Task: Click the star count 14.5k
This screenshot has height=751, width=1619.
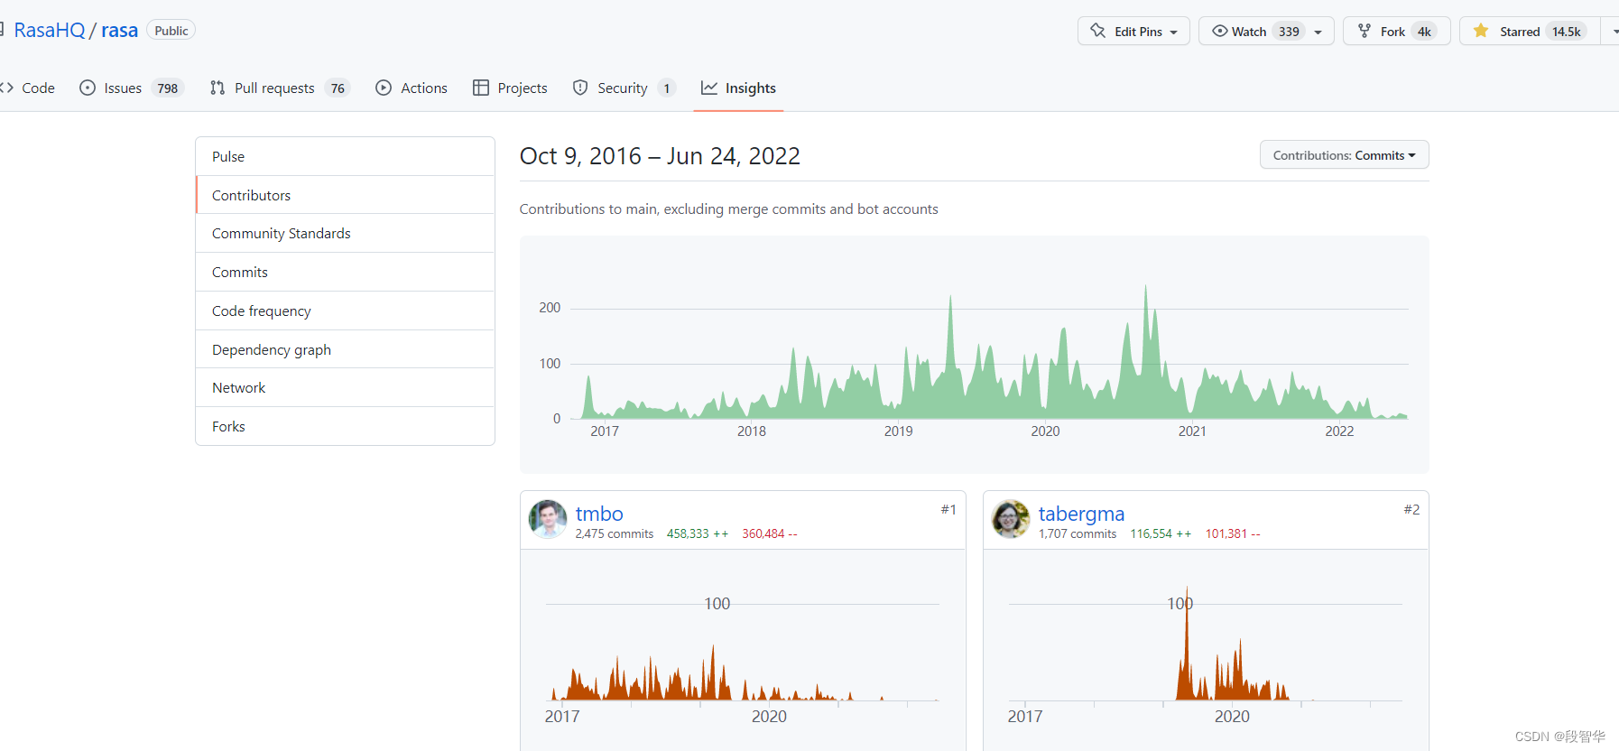Action: (x=1567, y=31)
